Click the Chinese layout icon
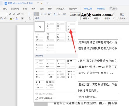The height and width of the screenshot is (106, 129). 49,14
